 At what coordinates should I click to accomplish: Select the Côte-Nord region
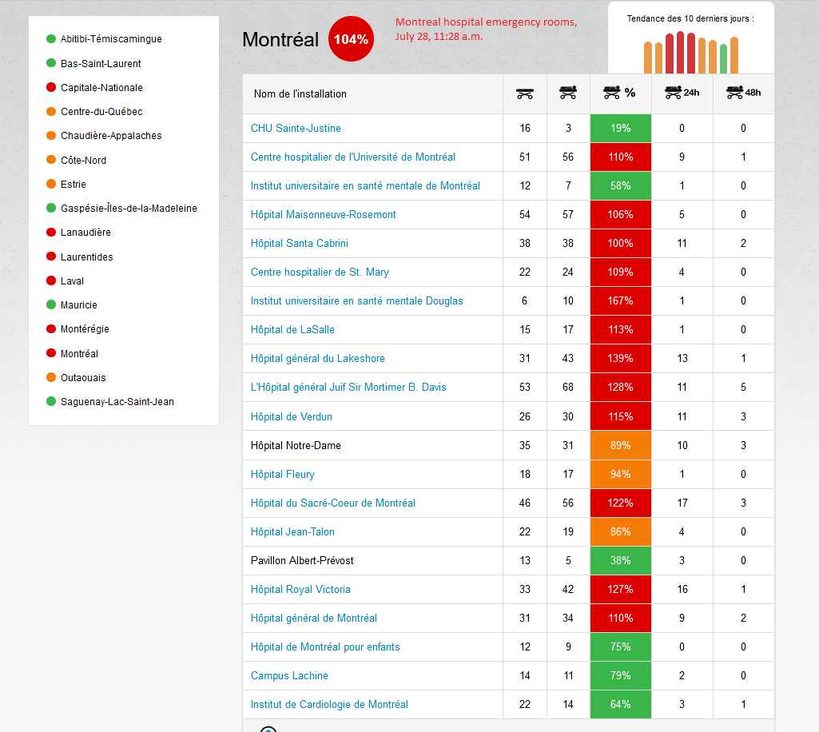[x=84, y=160]
